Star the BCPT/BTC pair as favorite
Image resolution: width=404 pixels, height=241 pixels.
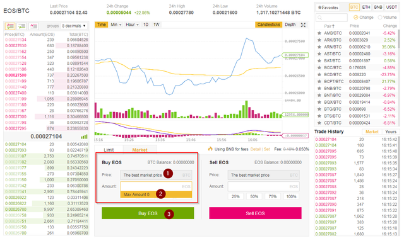point(319,81)
